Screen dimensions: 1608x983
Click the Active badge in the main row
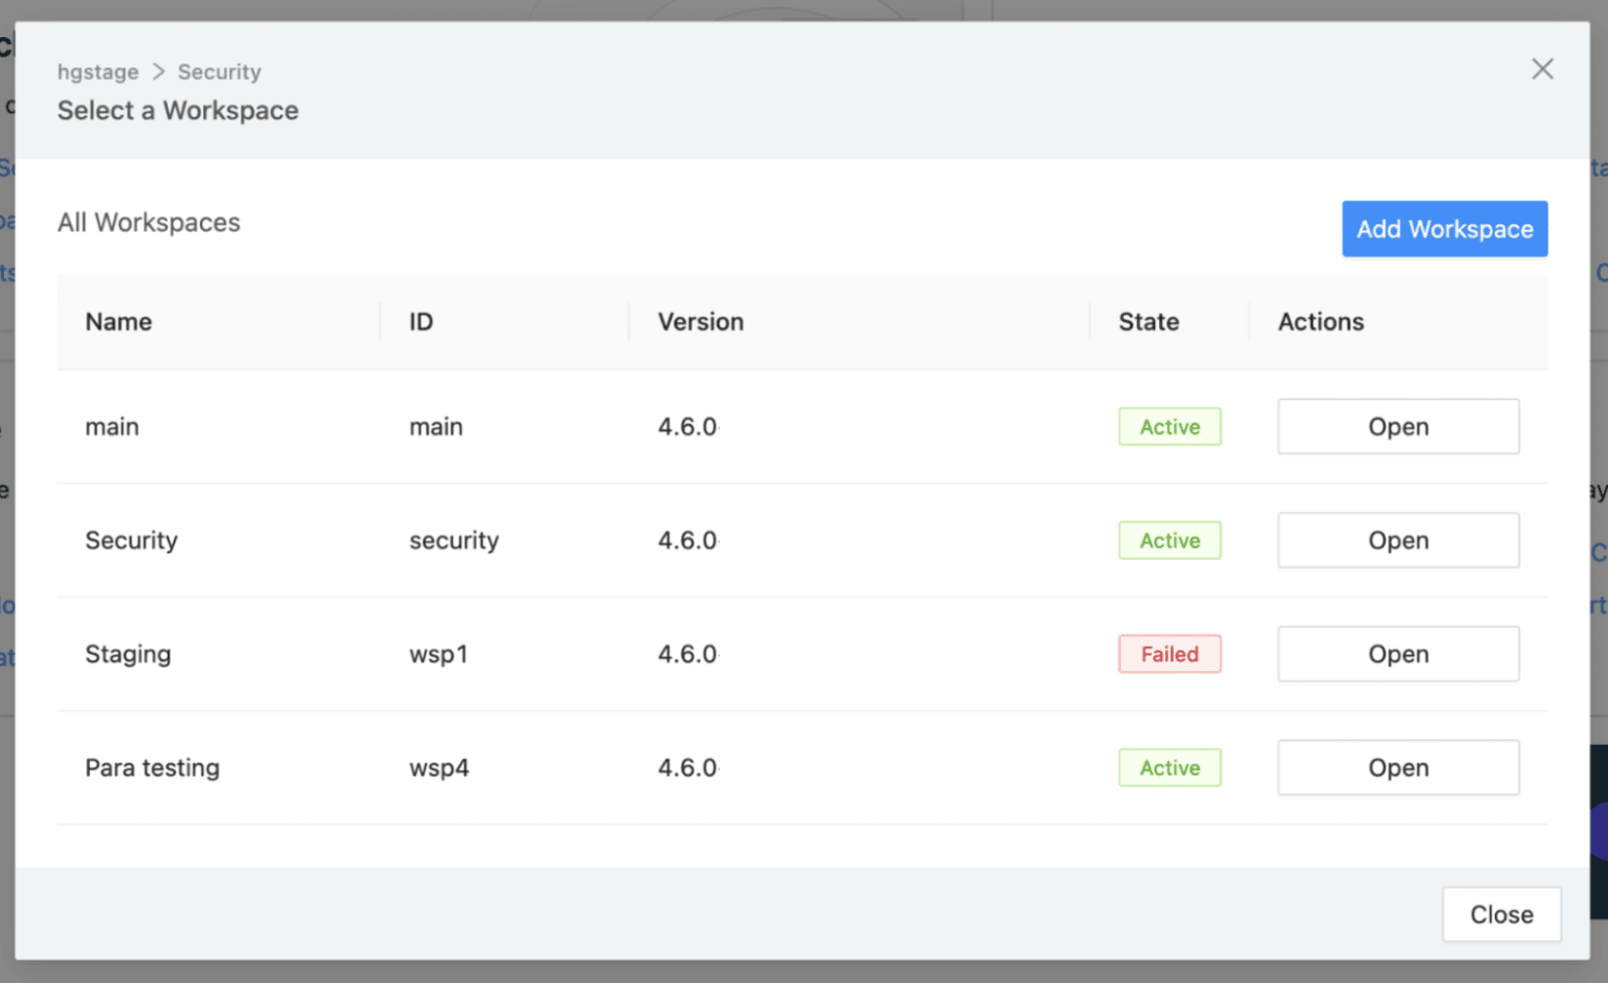pyautogui.click(x=1169, y=427)
